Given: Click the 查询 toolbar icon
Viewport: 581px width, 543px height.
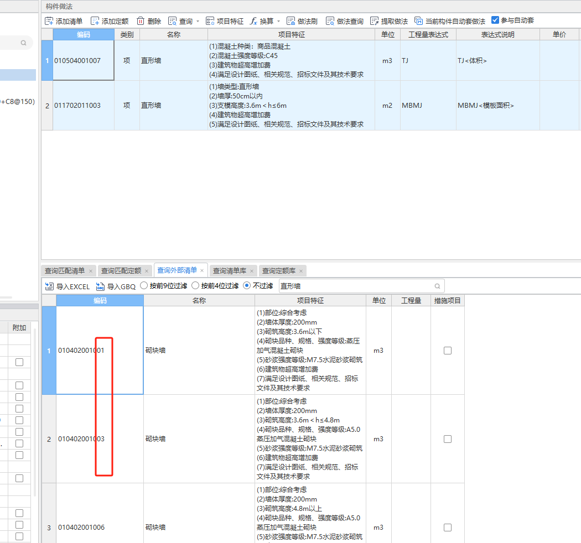Looking at the screenshot, I should coord(172,21).
